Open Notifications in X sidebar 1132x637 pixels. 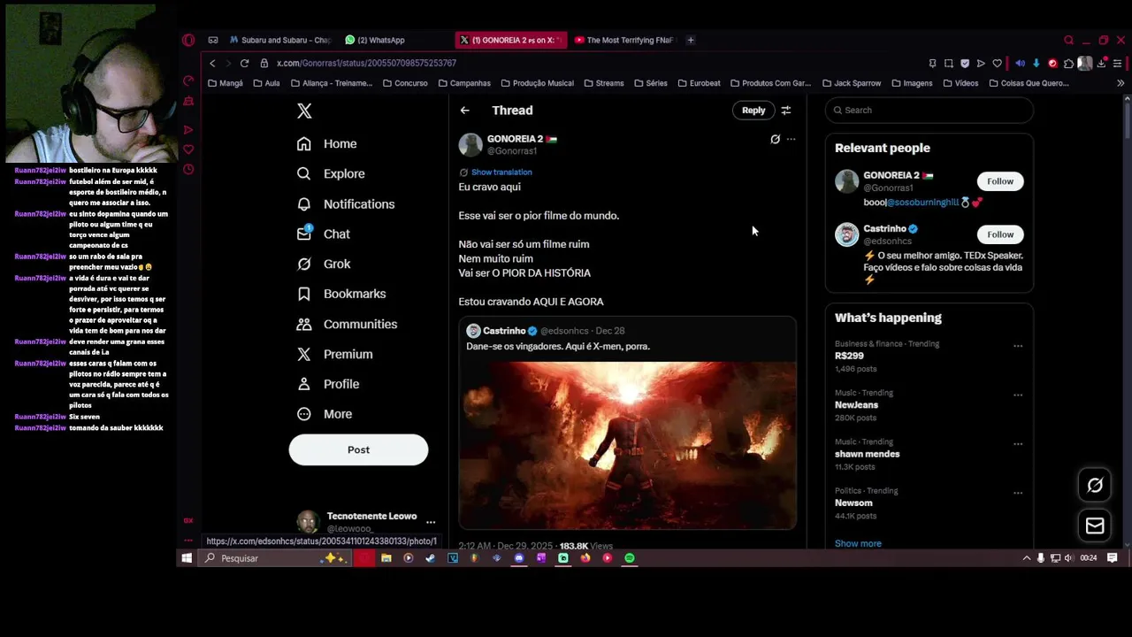[x=346, y=203]
